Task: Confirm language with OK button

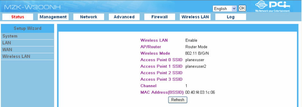Action: pyautogui.click(x=242, y=8)
